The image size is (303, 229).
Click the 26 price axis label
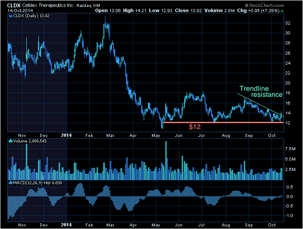click(288, 53)
